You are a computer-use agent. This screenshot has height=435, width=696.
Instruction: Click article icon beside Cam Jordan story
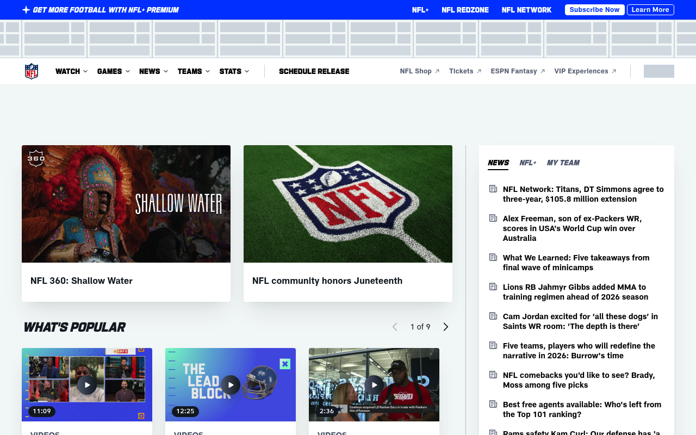click(x=493, y=316)
